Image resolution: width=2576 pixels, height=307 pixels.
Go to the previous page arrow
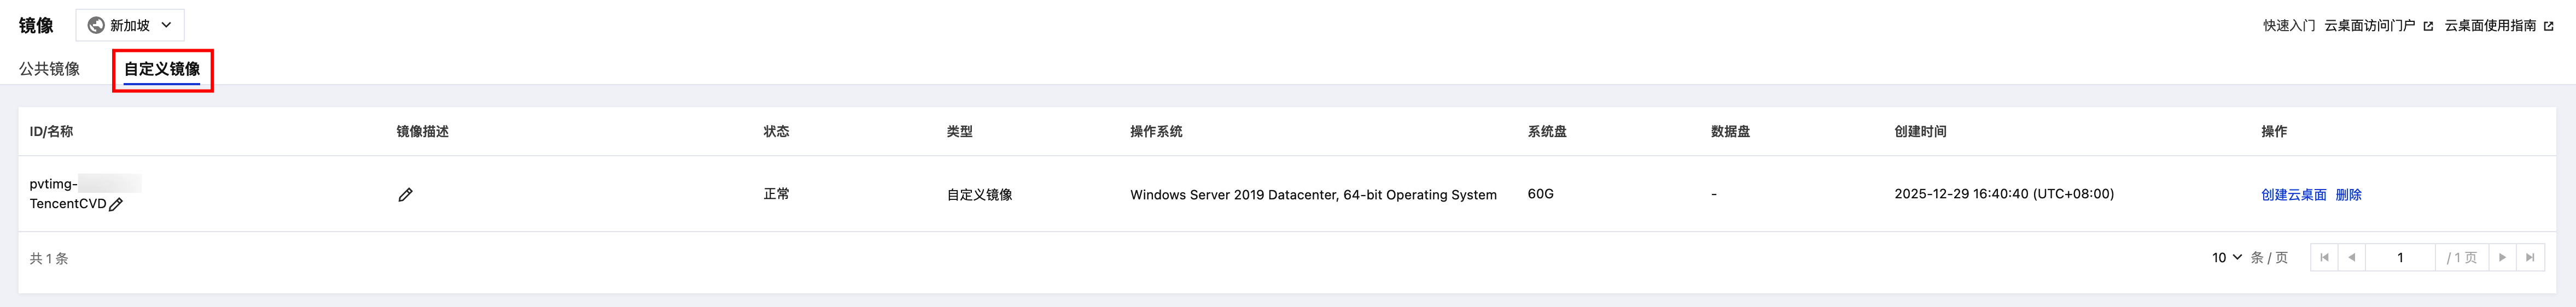[2351, 258]
